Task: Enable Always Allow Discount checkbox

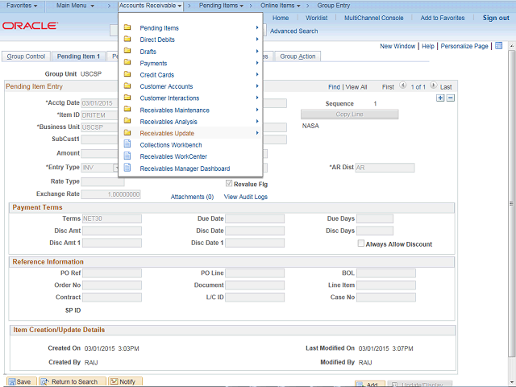Action: point(361,243)
